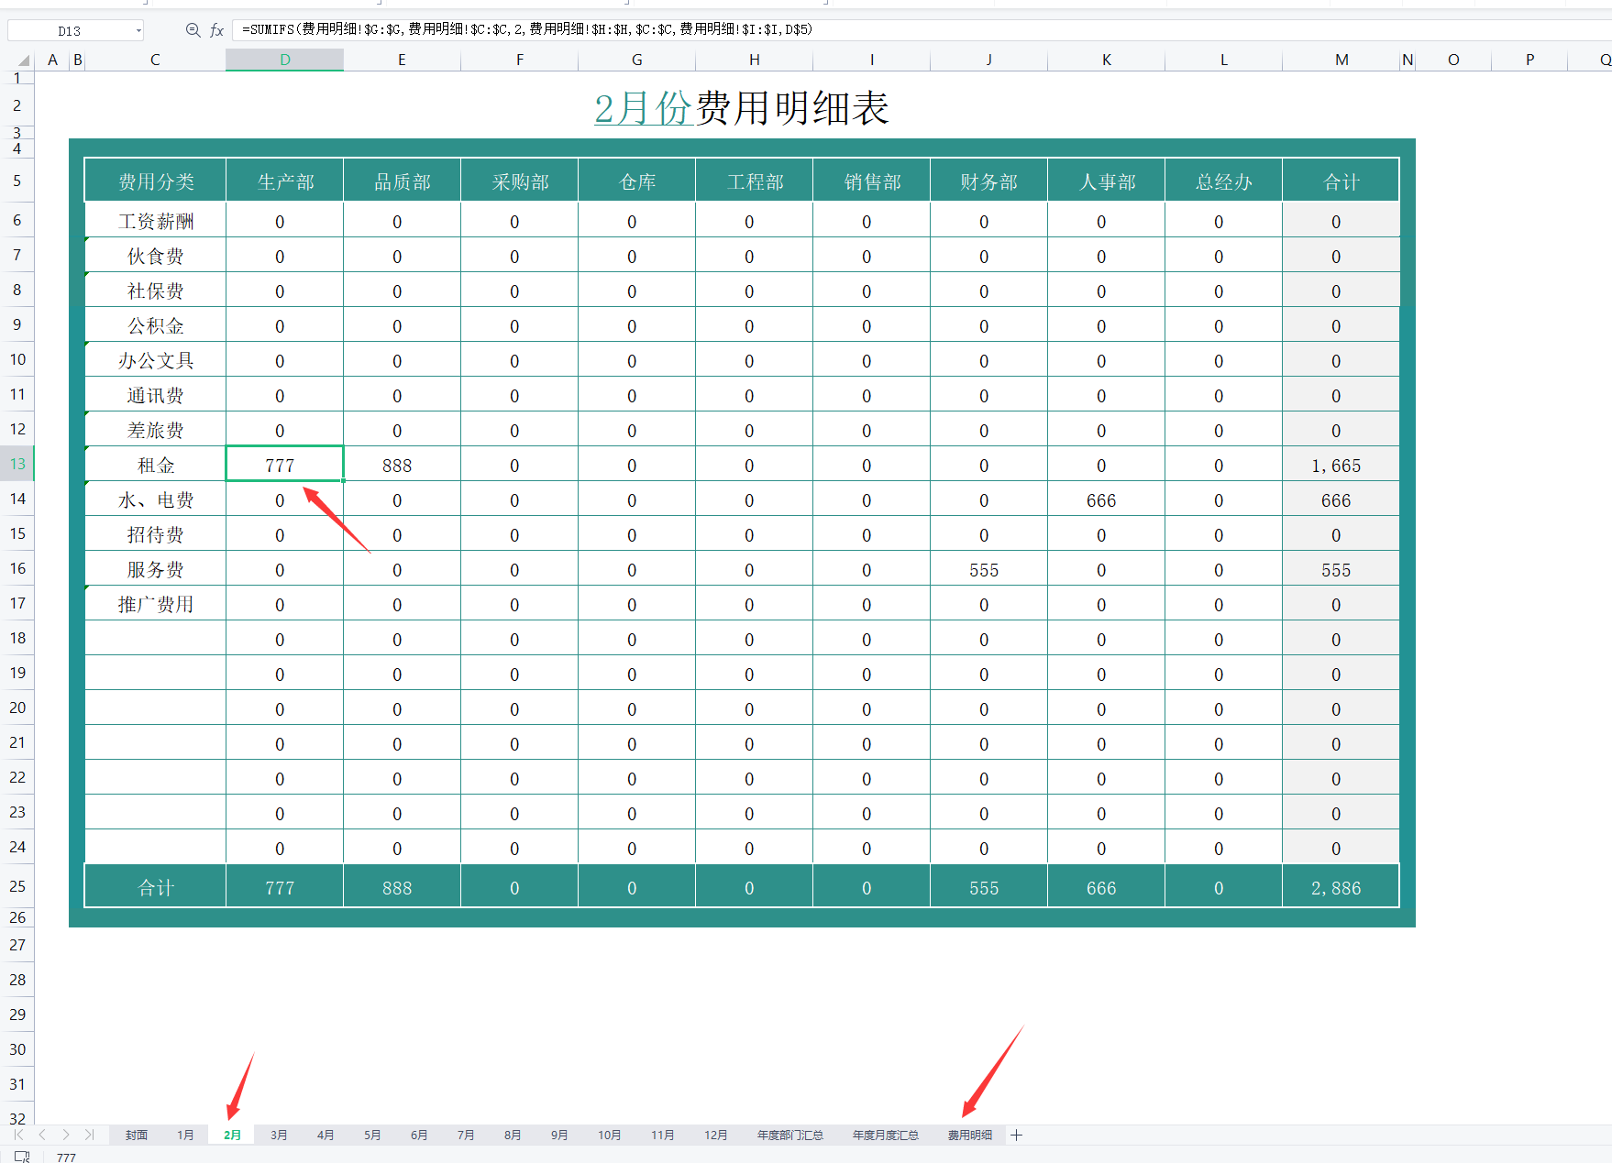
Task: Switch to the 1月 sheet tab
Action: click(x=186, y=1135)
